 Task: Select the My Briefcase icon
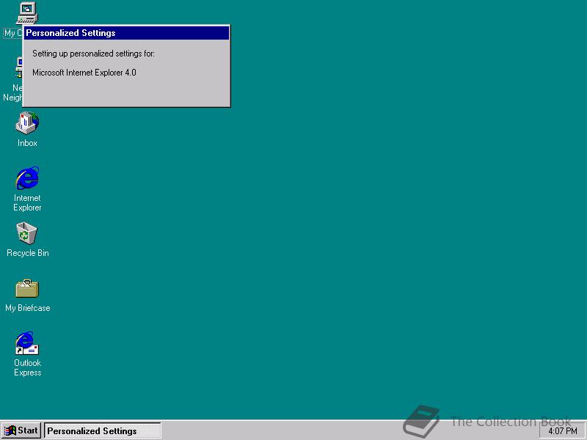(27, 288)
